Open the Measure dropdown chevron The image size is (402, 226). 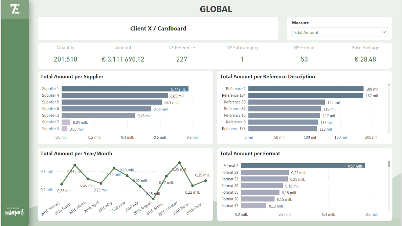coord(383,32)
